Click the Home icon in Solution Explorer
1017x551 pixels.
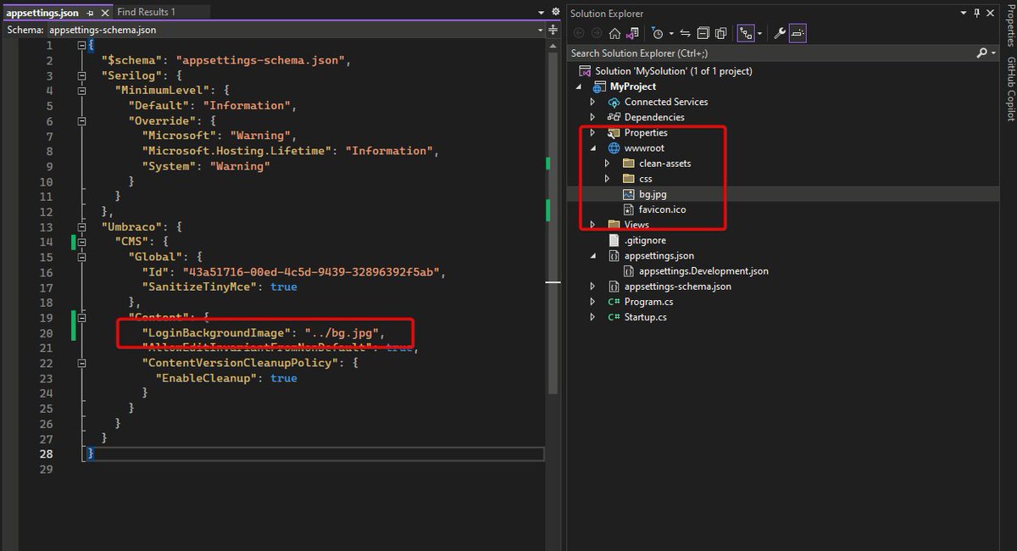[615, 33]
